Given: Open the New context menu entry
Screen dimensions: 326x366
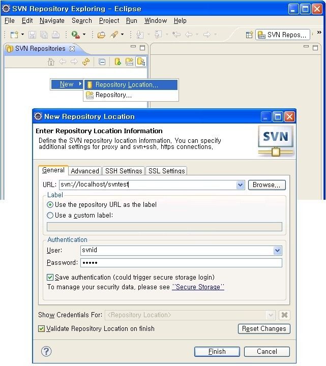Looking at the screenshot, I should point(67,84).
